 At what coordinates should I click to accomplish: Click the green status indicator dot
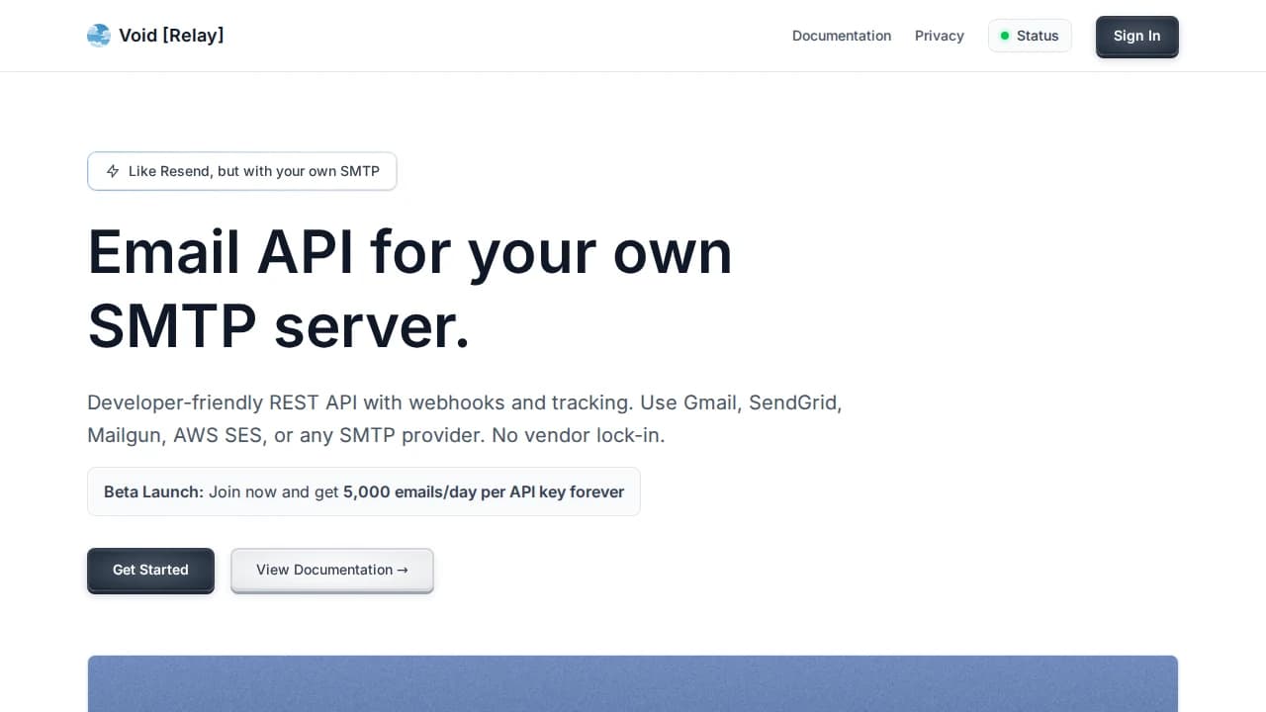(1005, 36)
